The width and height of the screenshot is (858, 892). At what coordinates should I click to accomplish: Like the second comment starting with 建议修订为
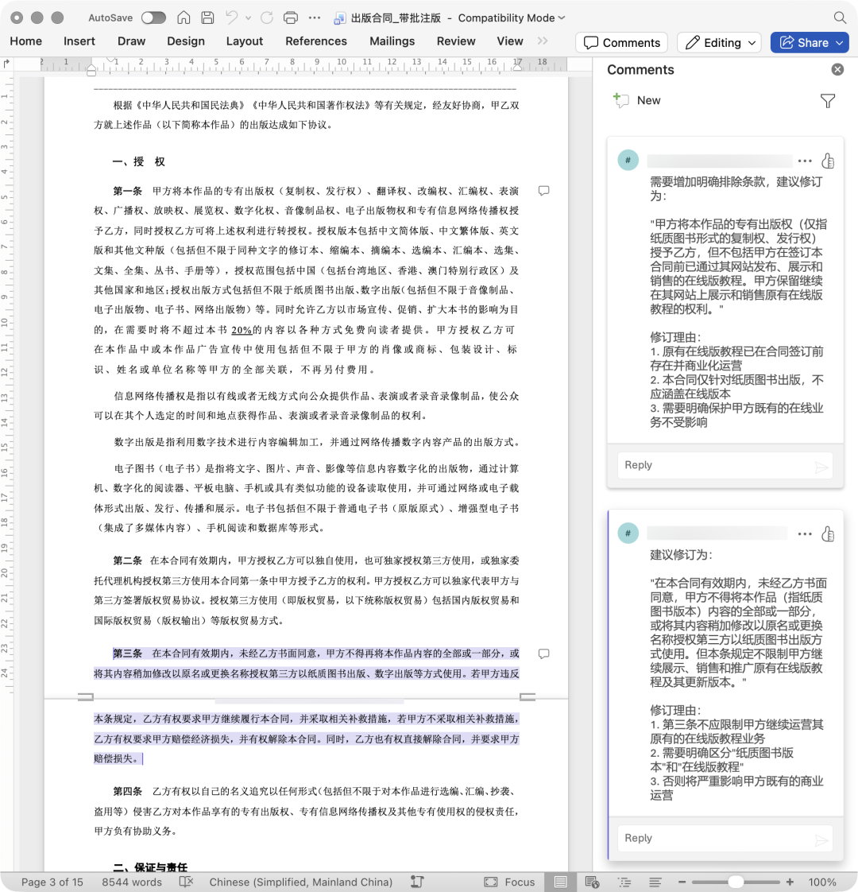pos(828,534)
